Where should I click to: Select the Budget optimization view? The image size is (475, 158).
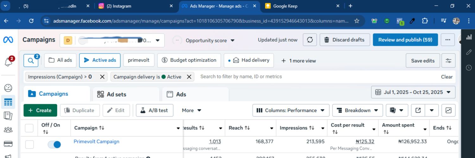point(189,60)
